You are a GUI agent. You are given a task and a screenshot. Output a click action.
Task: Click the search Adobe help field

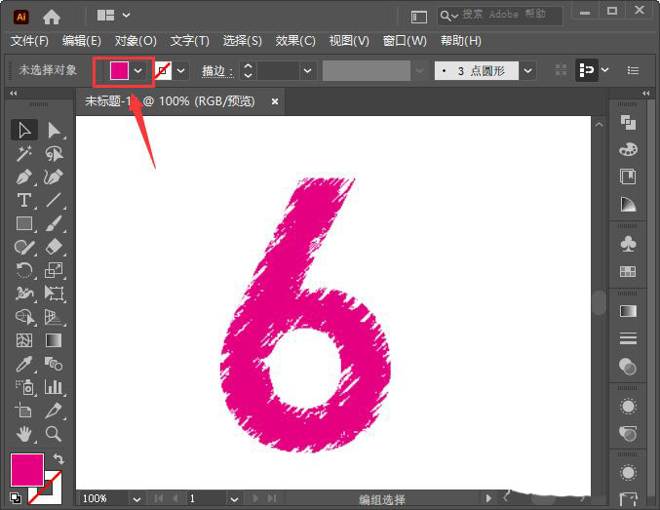[x=499, y=16]
